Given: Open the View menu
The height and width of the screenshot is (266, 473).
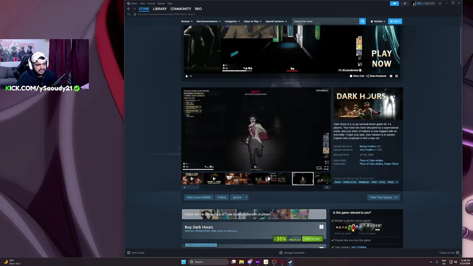Looking at the screenshot, I should 142,3.
